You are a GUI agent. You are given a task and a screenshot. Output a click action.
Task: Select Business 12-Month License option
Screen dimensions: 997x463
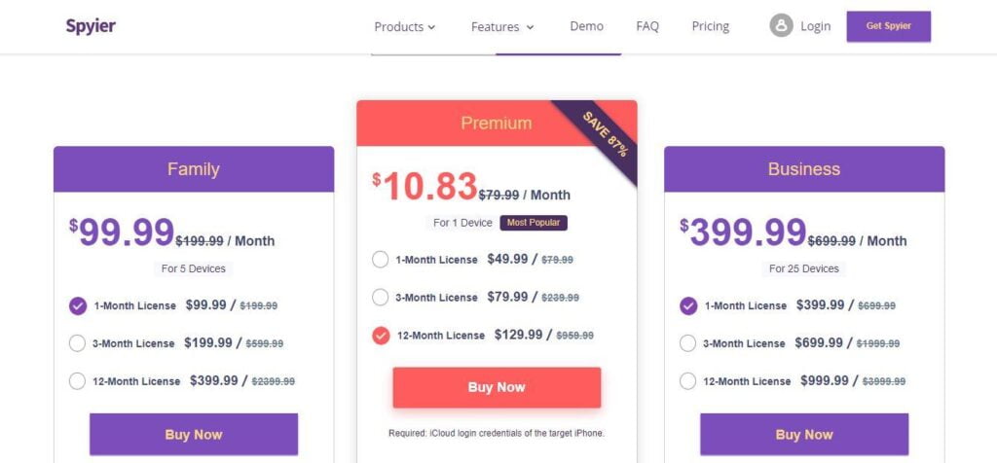coord(688,381)
